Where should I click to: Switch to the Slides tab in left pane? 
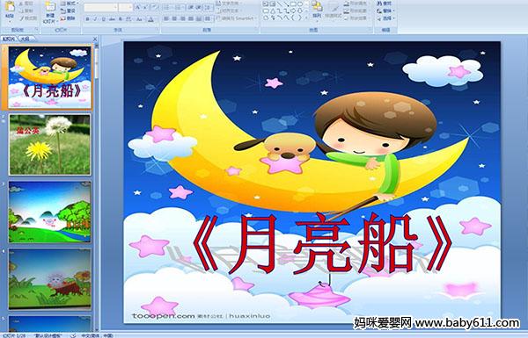[x=9, y=39]
